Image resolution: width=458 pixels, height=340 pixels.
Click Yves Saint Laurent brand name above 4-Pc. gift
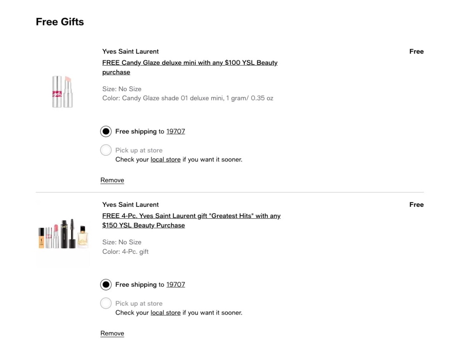pyautogui.click(x=131, y=205)
